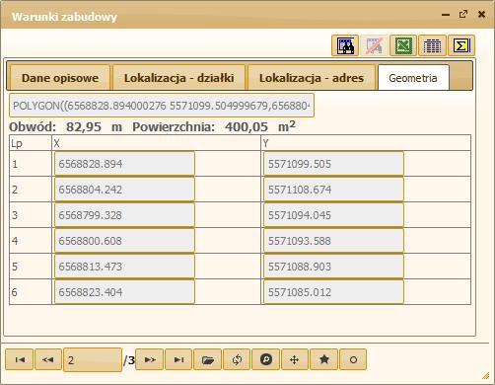Click the resize grip at window corner
Image resolution: width=495 pixels, height=385 pixels.
tap(485, 375)
